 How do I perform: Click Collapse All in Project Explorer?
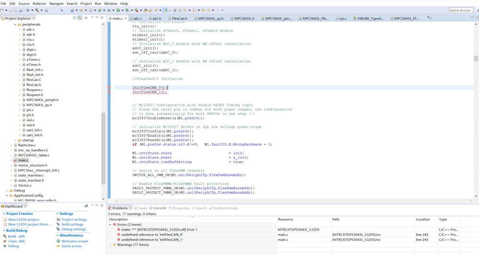point(74,18)
